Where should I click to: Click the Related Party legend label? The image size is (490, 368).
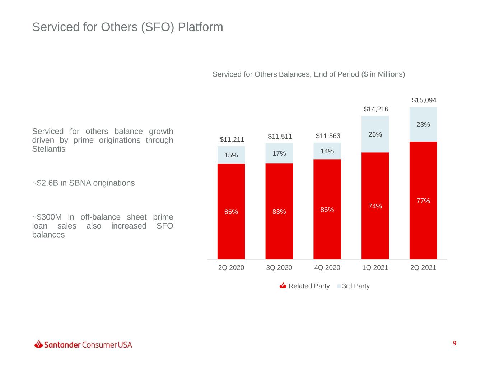pos(309,286)
